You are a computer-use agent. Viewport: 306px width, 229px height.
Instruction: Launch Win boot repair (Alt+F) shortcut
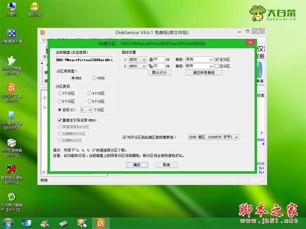pos(12,147)
